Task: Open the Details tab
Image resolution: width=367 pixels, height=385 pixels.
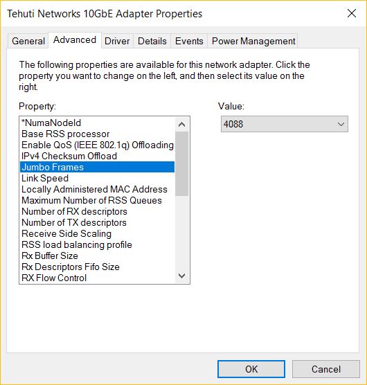Action: (152, 41)
